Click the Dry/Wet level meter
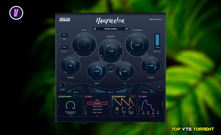 pos(157,40)
